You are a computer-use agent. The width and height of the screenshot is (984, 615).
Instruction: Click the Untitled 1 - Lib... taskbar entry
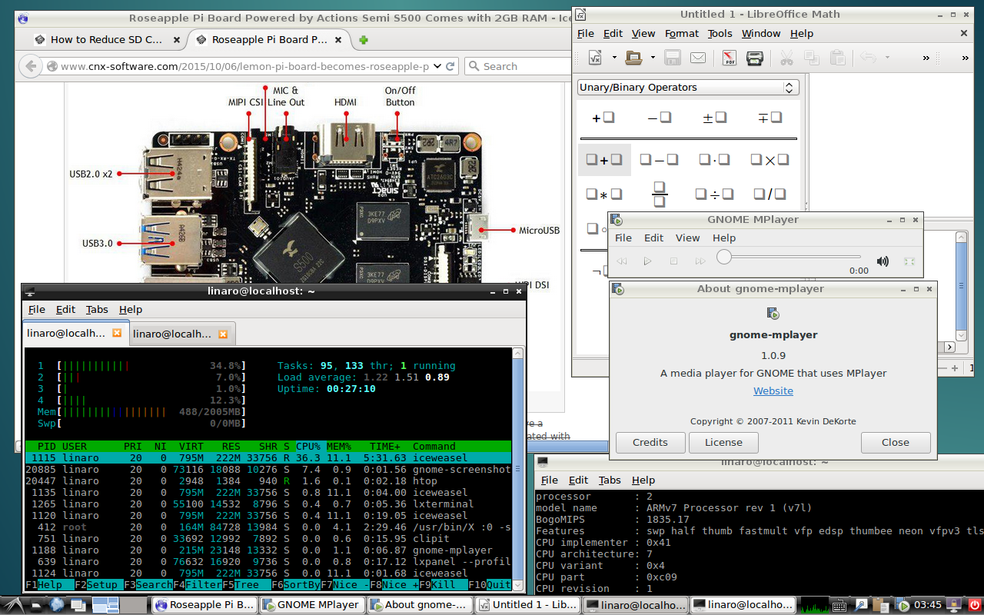[527, 605]
